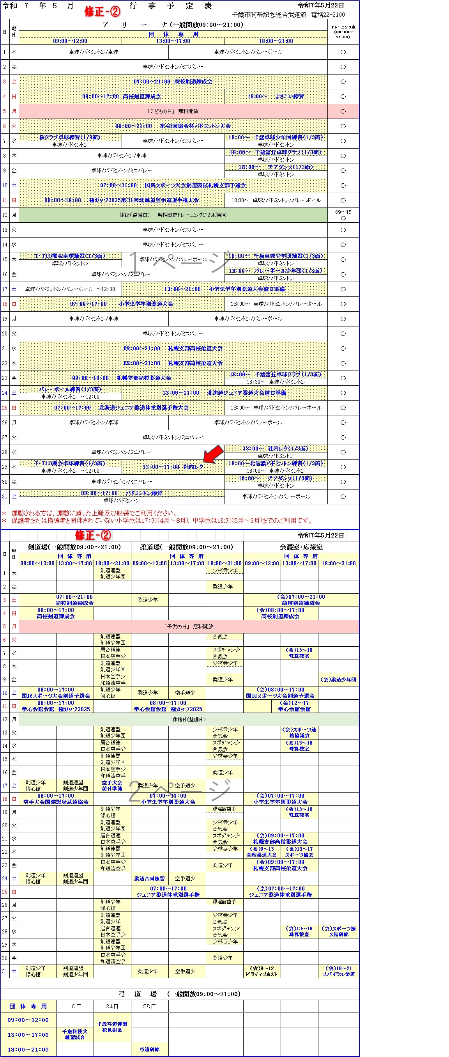Viewport: 449px width, 1057px height.
Task: Click the 会議室・応接室 header
Action: click(301, 547)
